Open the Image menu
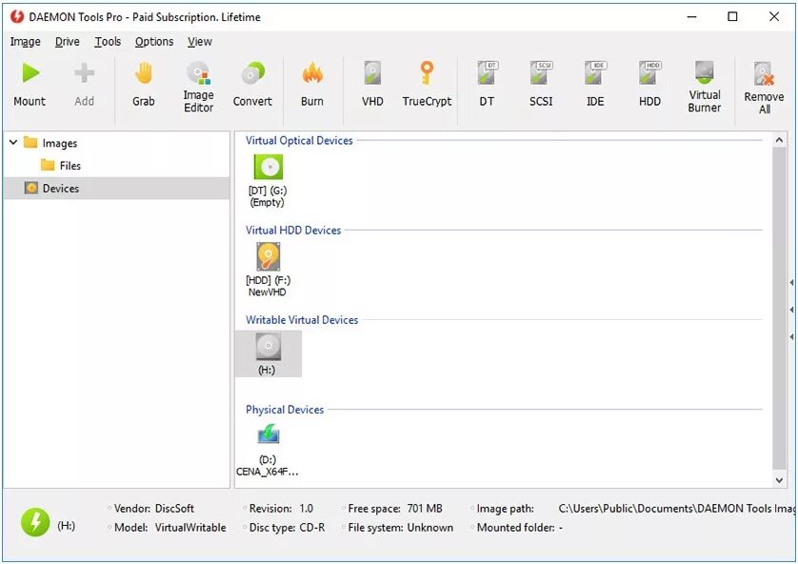This screenshot has width=798, height=564. pos(25,42)
